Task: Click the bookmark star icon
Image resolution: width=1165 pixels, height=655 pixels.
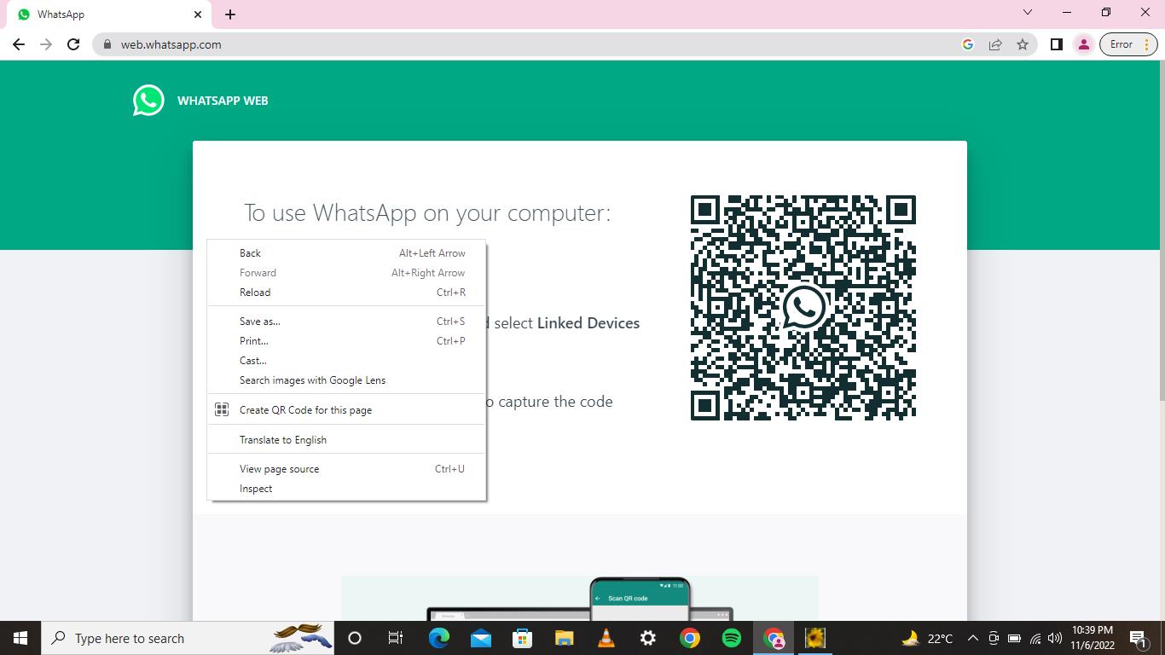Action: pyautogui.click(x=1023, y=44)
